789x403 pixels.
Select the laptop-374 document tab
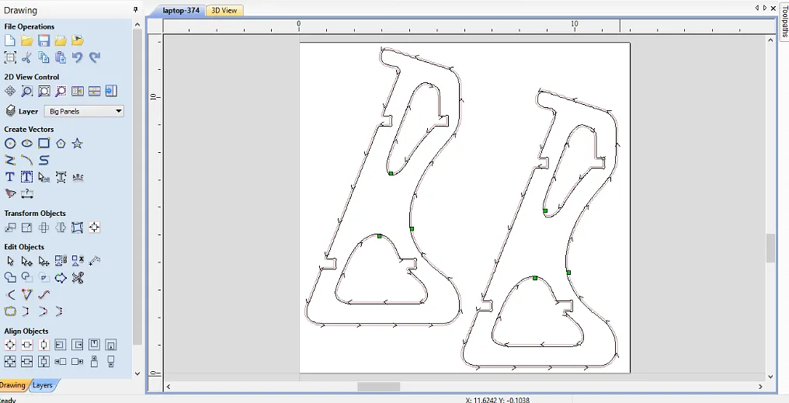point(181,10)
